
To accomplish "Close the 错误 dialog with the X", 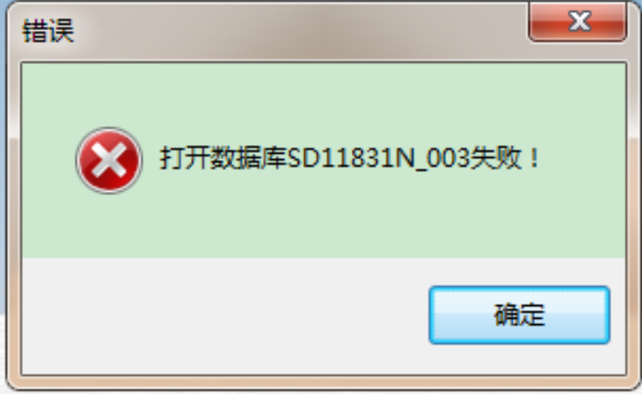I will point(578,21).
